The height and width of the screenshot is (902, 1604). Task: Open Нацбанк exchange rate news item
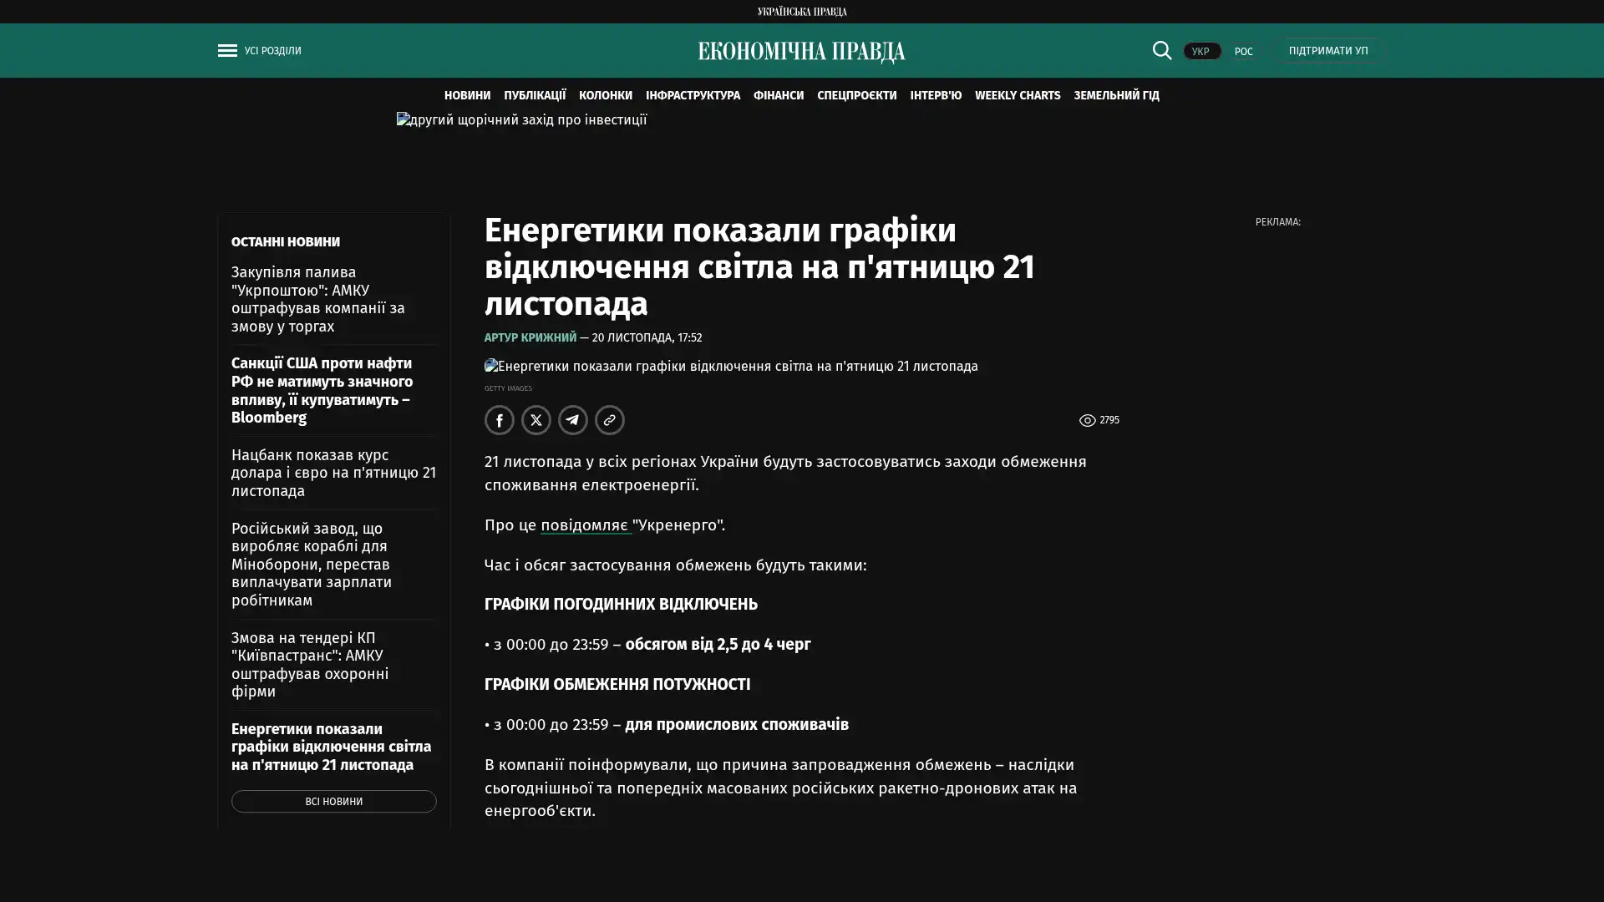tap(333, 473)
